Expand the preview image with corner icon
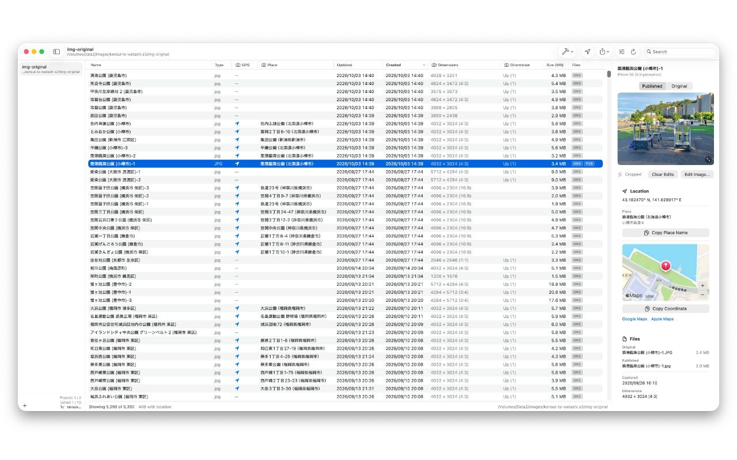The image size is (737, 460). point(708,160)
